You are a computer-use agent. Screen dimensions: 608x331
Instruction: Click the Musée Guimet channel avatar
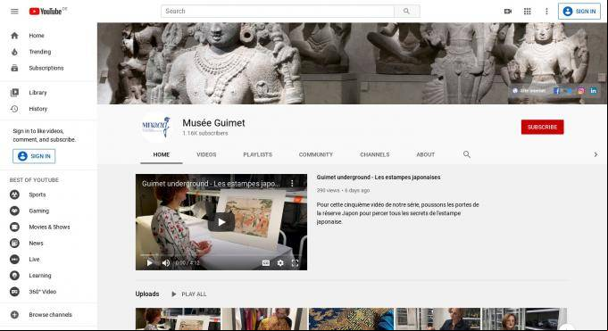(x=156, y=127)
